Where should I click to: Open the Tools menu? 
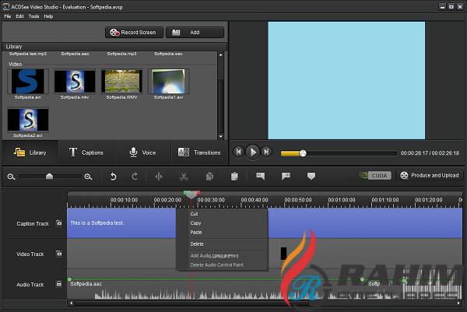33,16
